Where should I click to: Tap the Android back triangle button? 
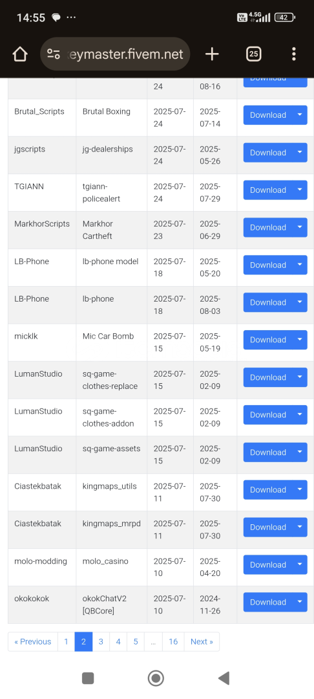[x=224, y=678]
